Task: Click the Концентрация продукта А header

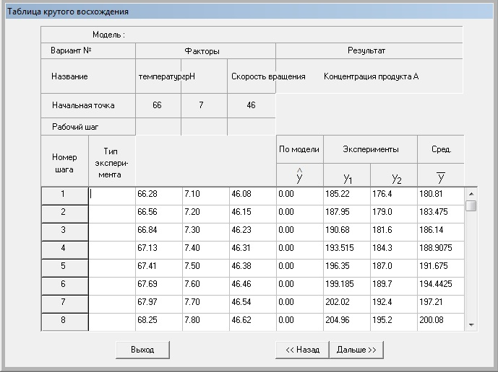Action: (372, 76)
